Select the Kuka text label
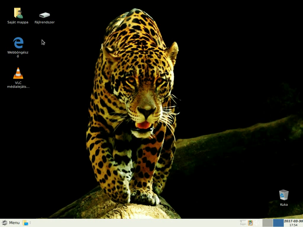Viewport: 303px width, 227px height. click(283, 205)
